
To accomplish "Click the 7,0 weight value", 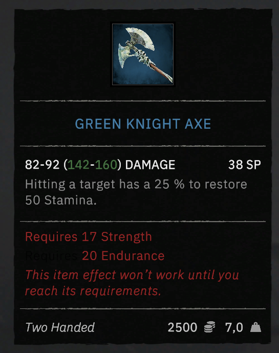I will pos(234,327).
